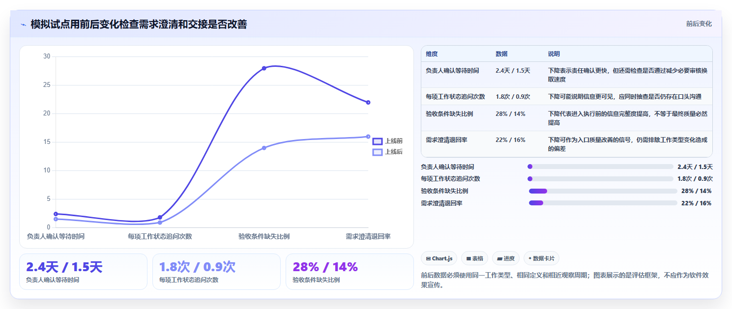Image resolution: width=732 pixels, height=309 pixels.
Task: Open the 2.4天 / 1.5天 data card
Action: coord(83,272)
